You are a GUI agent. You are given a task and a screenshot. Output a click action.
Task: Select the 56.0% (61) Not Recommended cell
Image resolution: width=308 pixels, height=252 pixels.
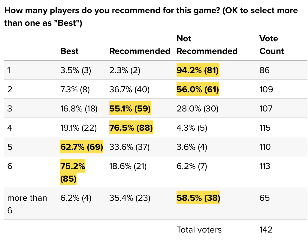point(198,89)
